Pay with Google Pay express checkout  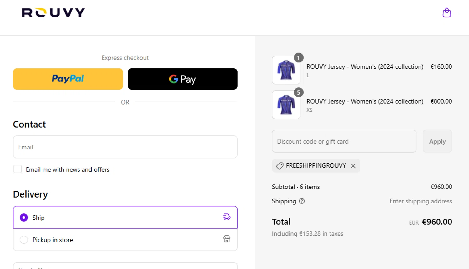point(183,79)
